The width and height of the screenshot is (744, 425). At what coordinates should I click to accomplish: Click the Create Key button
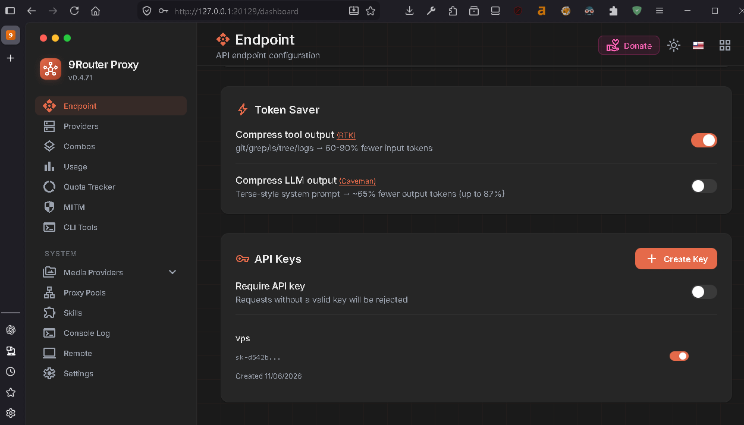click(x=676, y=259)
